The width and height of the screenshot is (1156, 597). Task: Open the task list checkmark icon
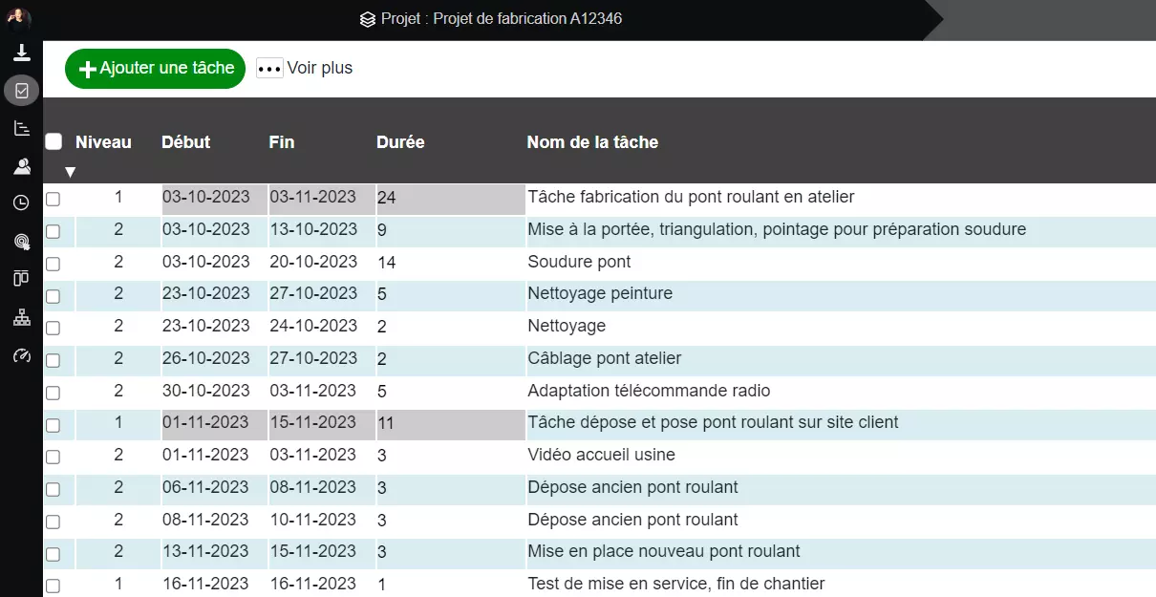pos(21,91)
